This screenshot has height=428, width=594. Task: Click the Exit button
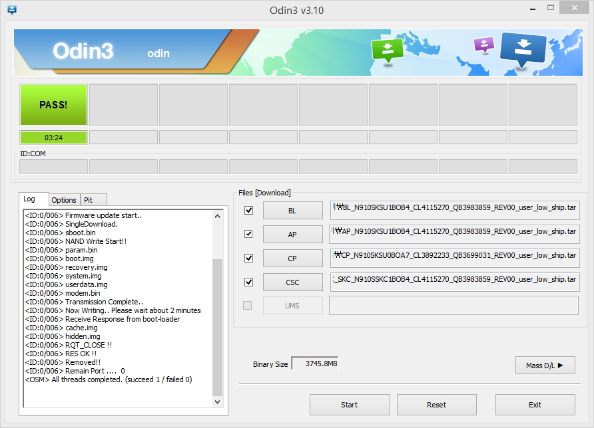pos(535,405)
